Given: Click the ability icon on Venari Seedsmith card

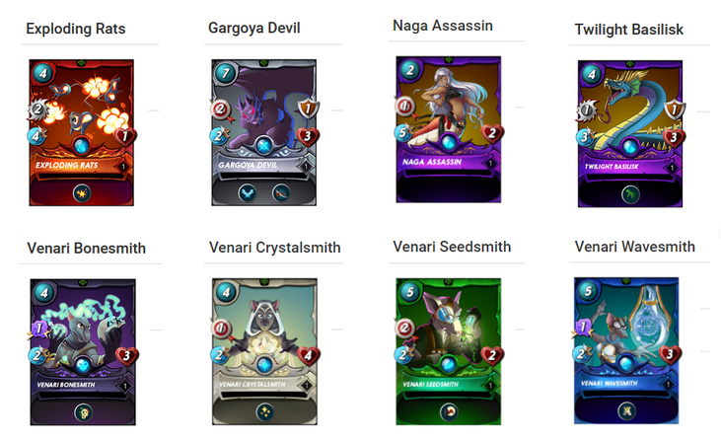Looking at the screenshot, I should tap(449, 412).
